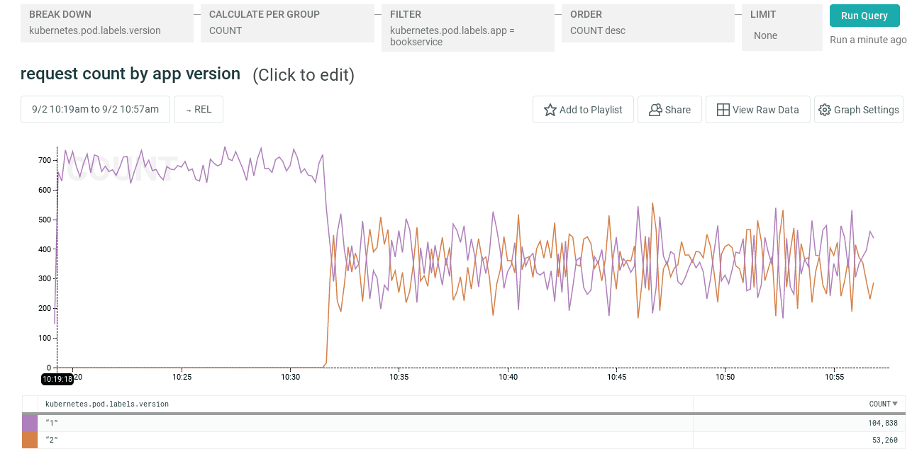Open the ORDER clause COUNT desc
Screen dimensions: 912x454
(x=647, y=23)
